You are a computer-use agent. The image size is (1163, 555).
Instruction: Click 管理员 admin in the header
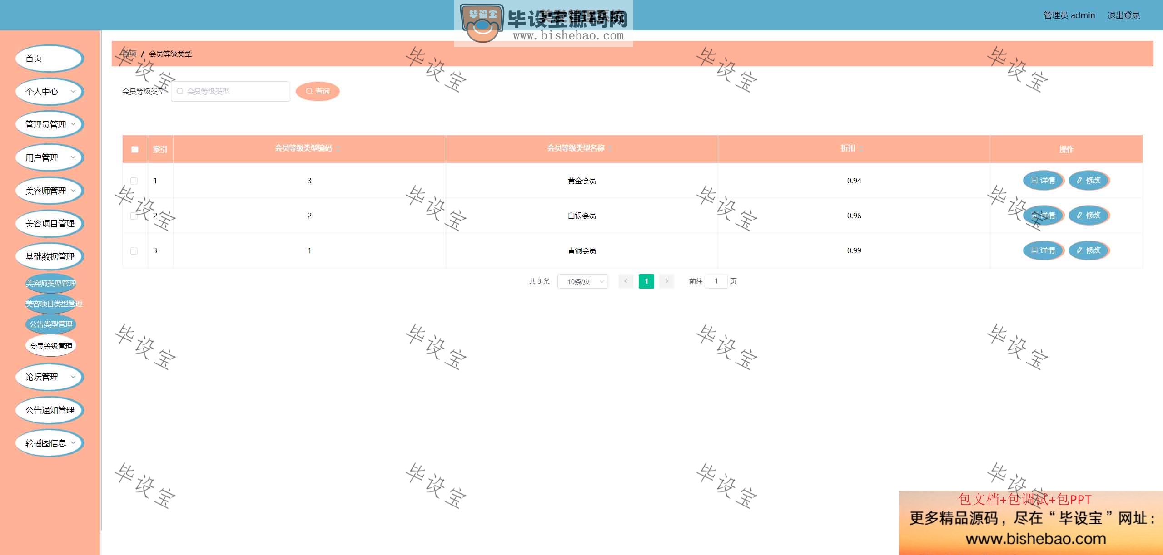[1069, 15]
